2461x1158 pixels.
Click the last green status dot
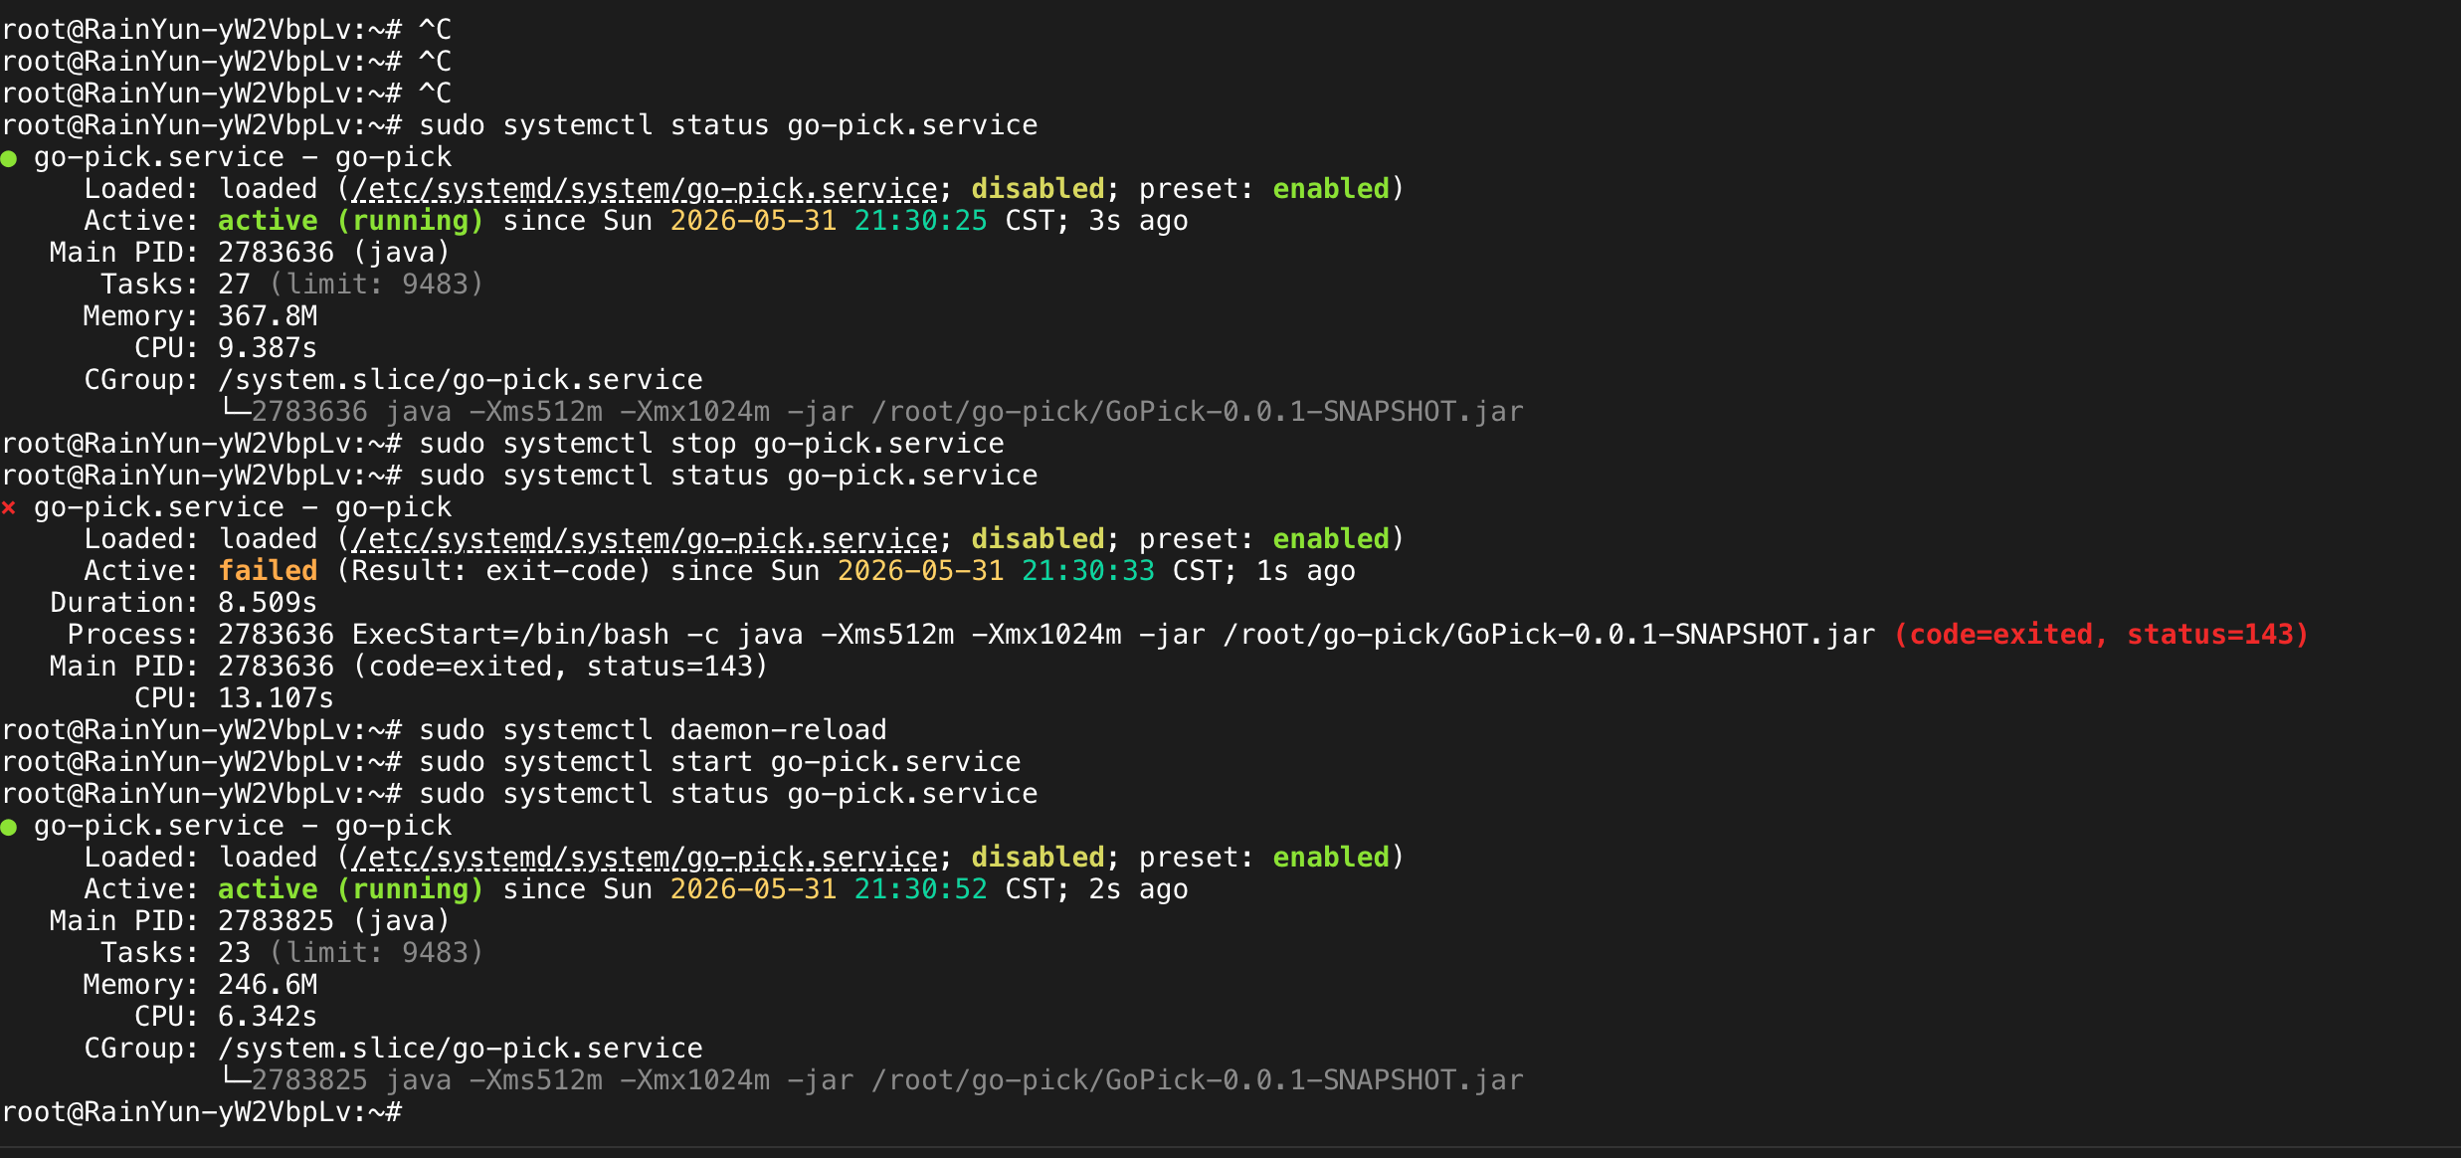click(9, 827)
